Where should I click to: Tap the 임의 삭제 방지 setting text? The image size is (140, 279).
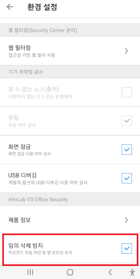pos(26,246)
